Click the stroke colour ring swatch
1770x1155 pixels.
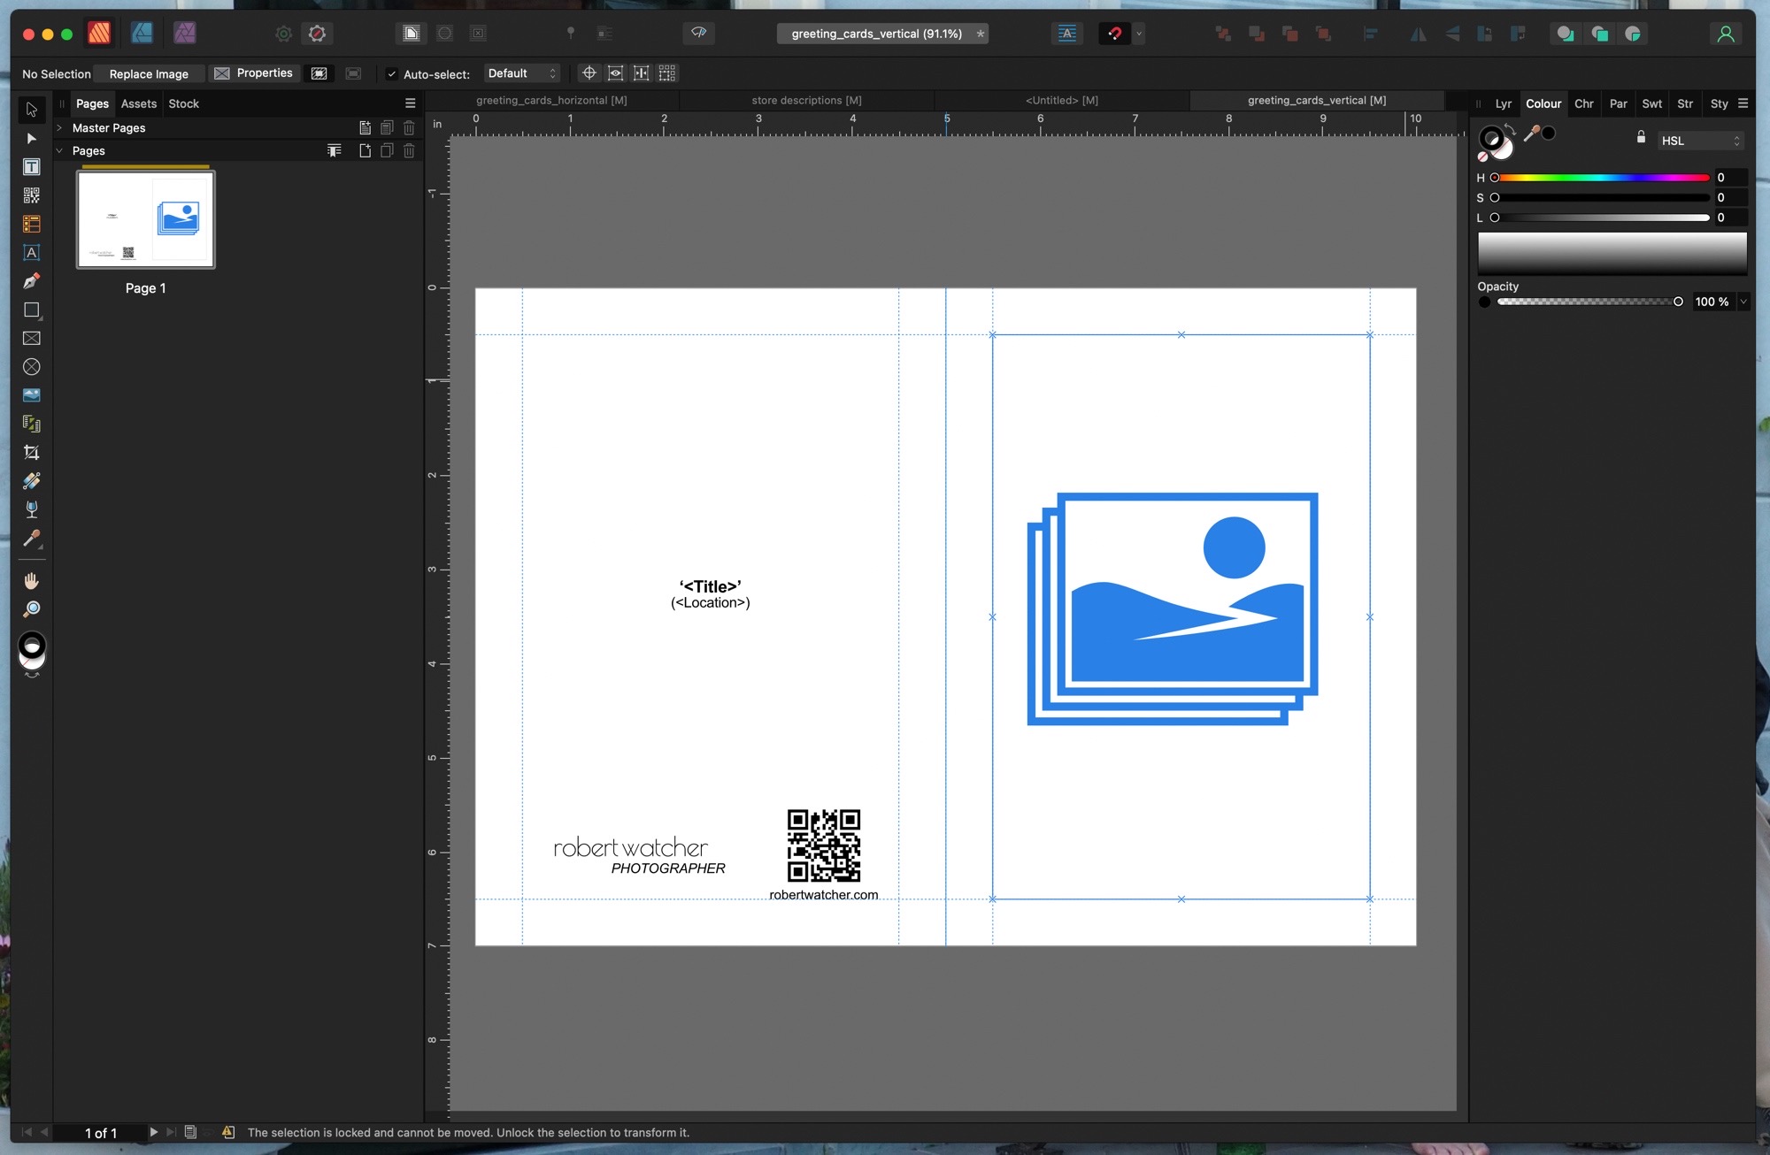(x=1491, y=137)
